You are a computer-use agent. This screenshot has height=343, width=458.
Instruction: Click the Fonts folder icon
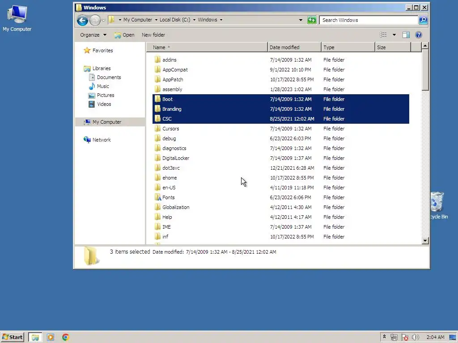[x=157, y=197]
